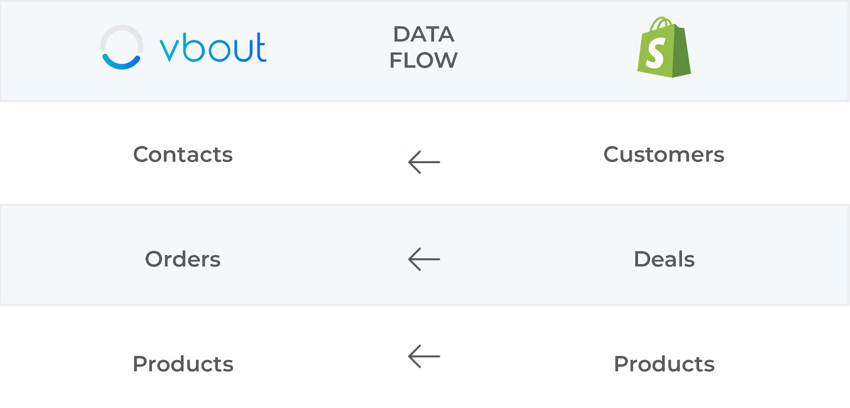Click the arrow between Deals and Orders
This screenshot has width=850, height=408.
424,259
